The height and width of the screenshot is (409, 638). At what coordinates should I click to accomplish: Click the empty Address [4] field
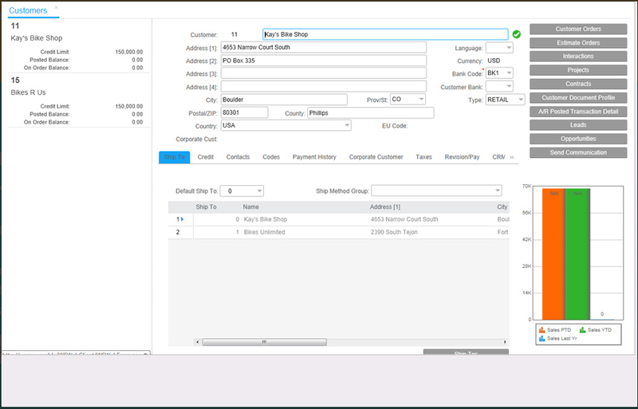(324, 86)
